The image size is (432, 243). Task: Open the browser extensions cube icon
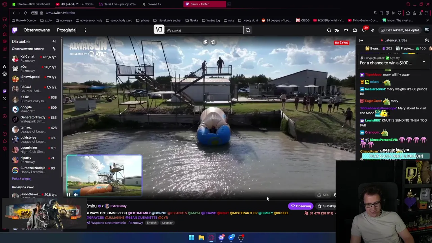click(x=408, y=13)
